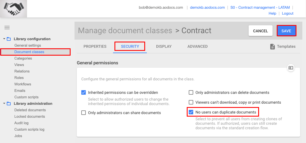The width and height of the screenshot is (306, 143).
Task: Enable Viewers can't download, copy or print
Action: click(x=191, y=102)
